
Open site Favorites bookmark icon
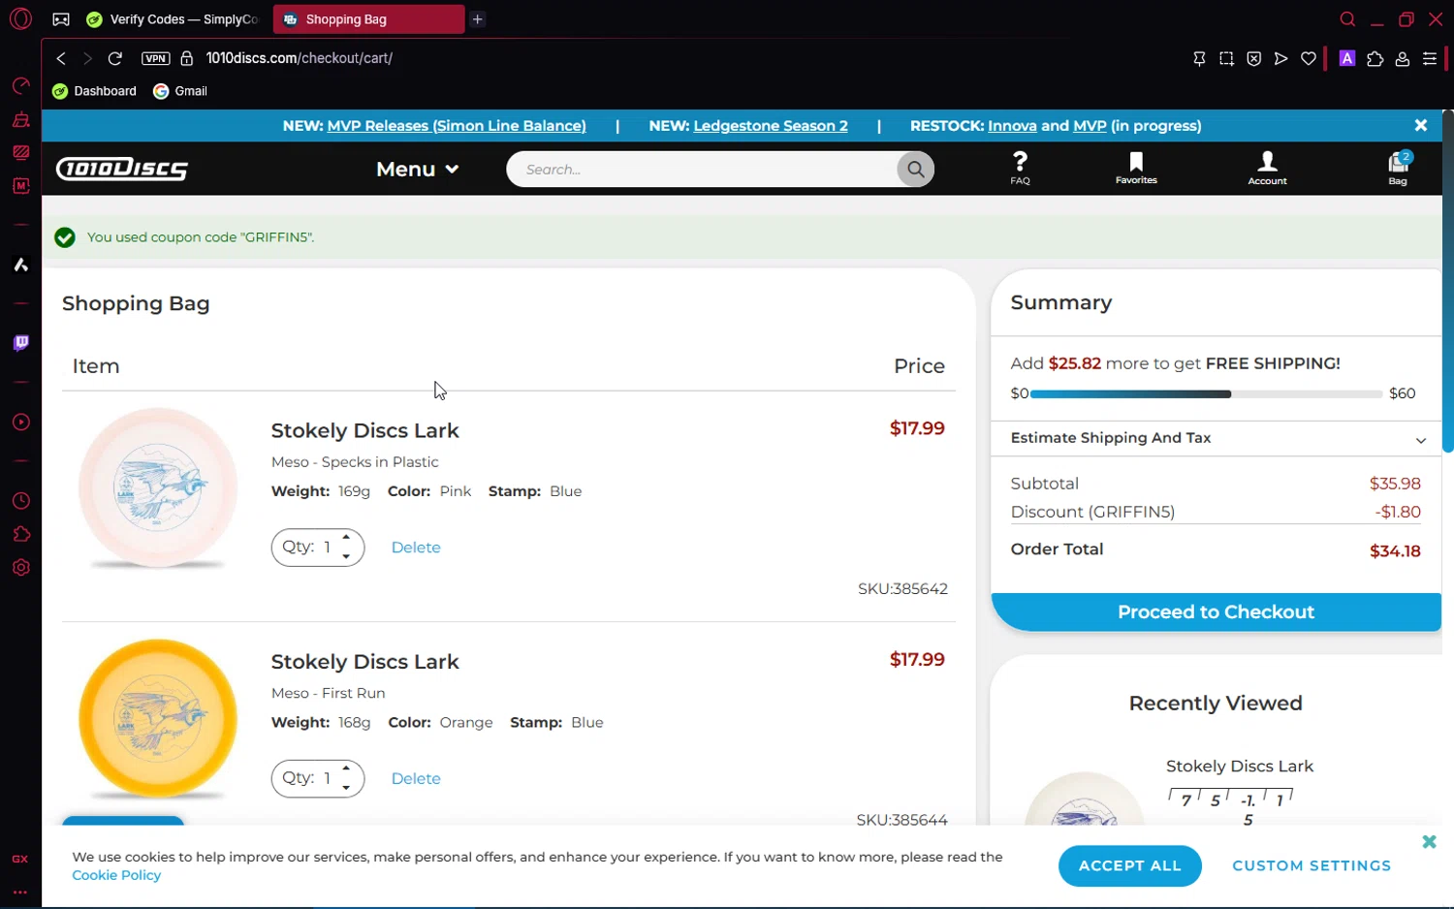pyautogui.click(x=1136, y=168)
